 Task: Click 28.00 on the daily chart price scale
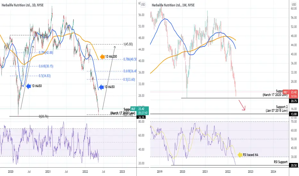coord(141,95)
